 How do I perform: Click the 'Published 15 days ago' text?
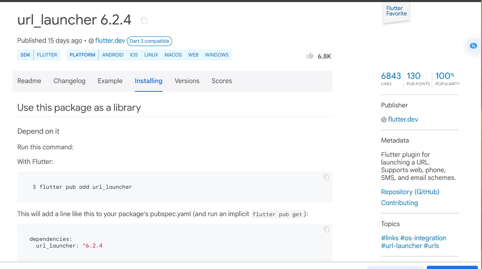pos(50,41)
